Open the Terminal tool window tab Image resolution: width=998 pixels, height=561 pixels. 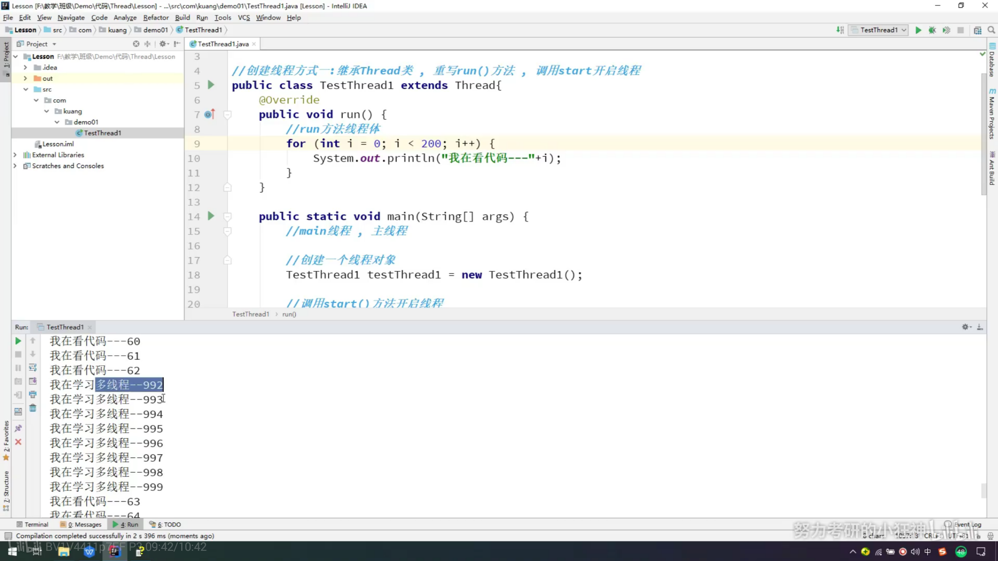(x=32, y=524)
